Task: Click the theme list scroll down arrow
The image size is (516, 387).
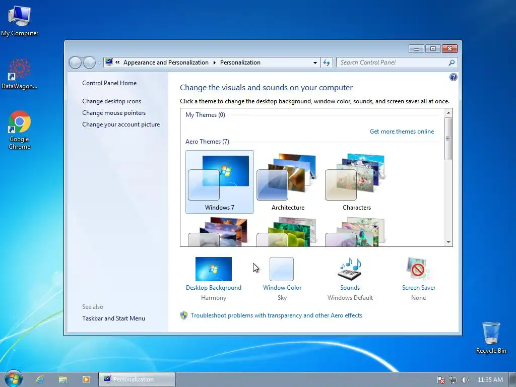Action: coord(448,242)
